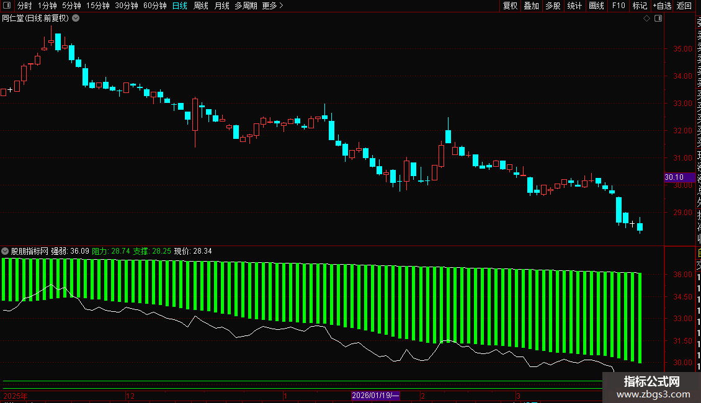Switch to 日线 daily chart
This screenshot has height=403, width=701.
tap(180, 6)
